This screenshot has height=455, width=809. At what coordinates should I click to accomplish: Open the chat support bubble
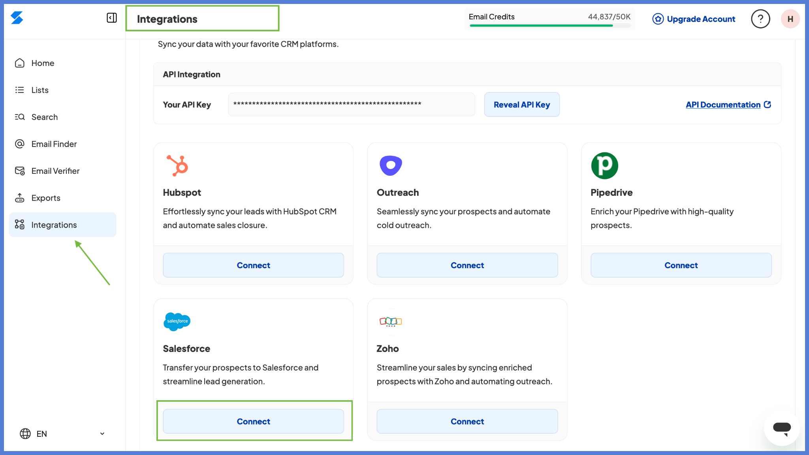[x=782, y=428]
